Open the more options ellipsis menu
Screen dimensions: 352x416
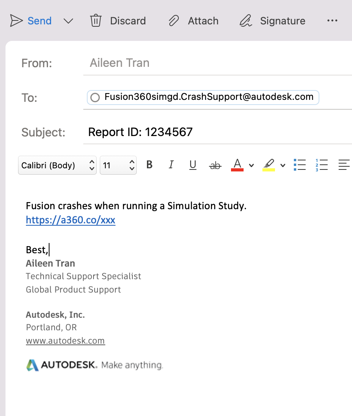point(332,20)
